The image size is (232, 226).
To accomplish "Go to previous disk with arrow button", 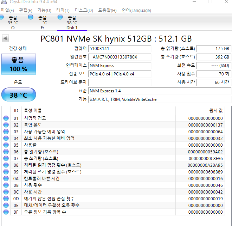I will pyautogui.click(x=6, y=38).
